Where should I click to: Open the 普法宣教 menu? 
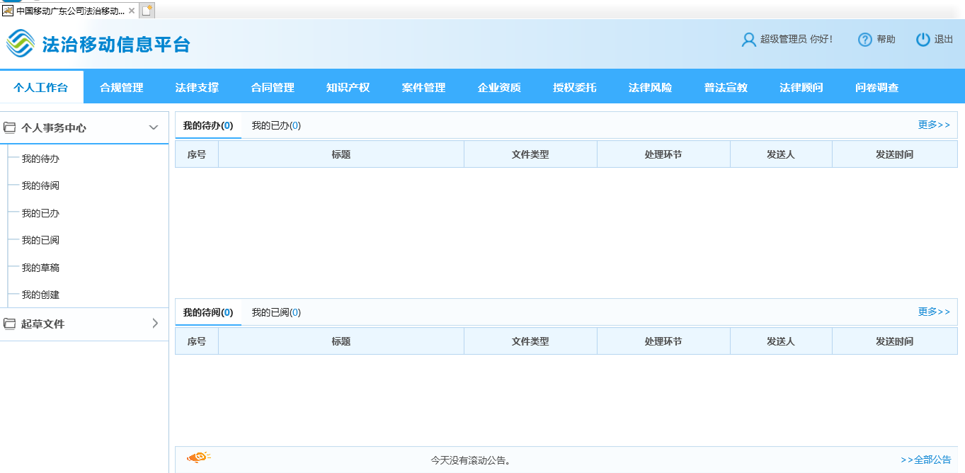coord(726,88)
